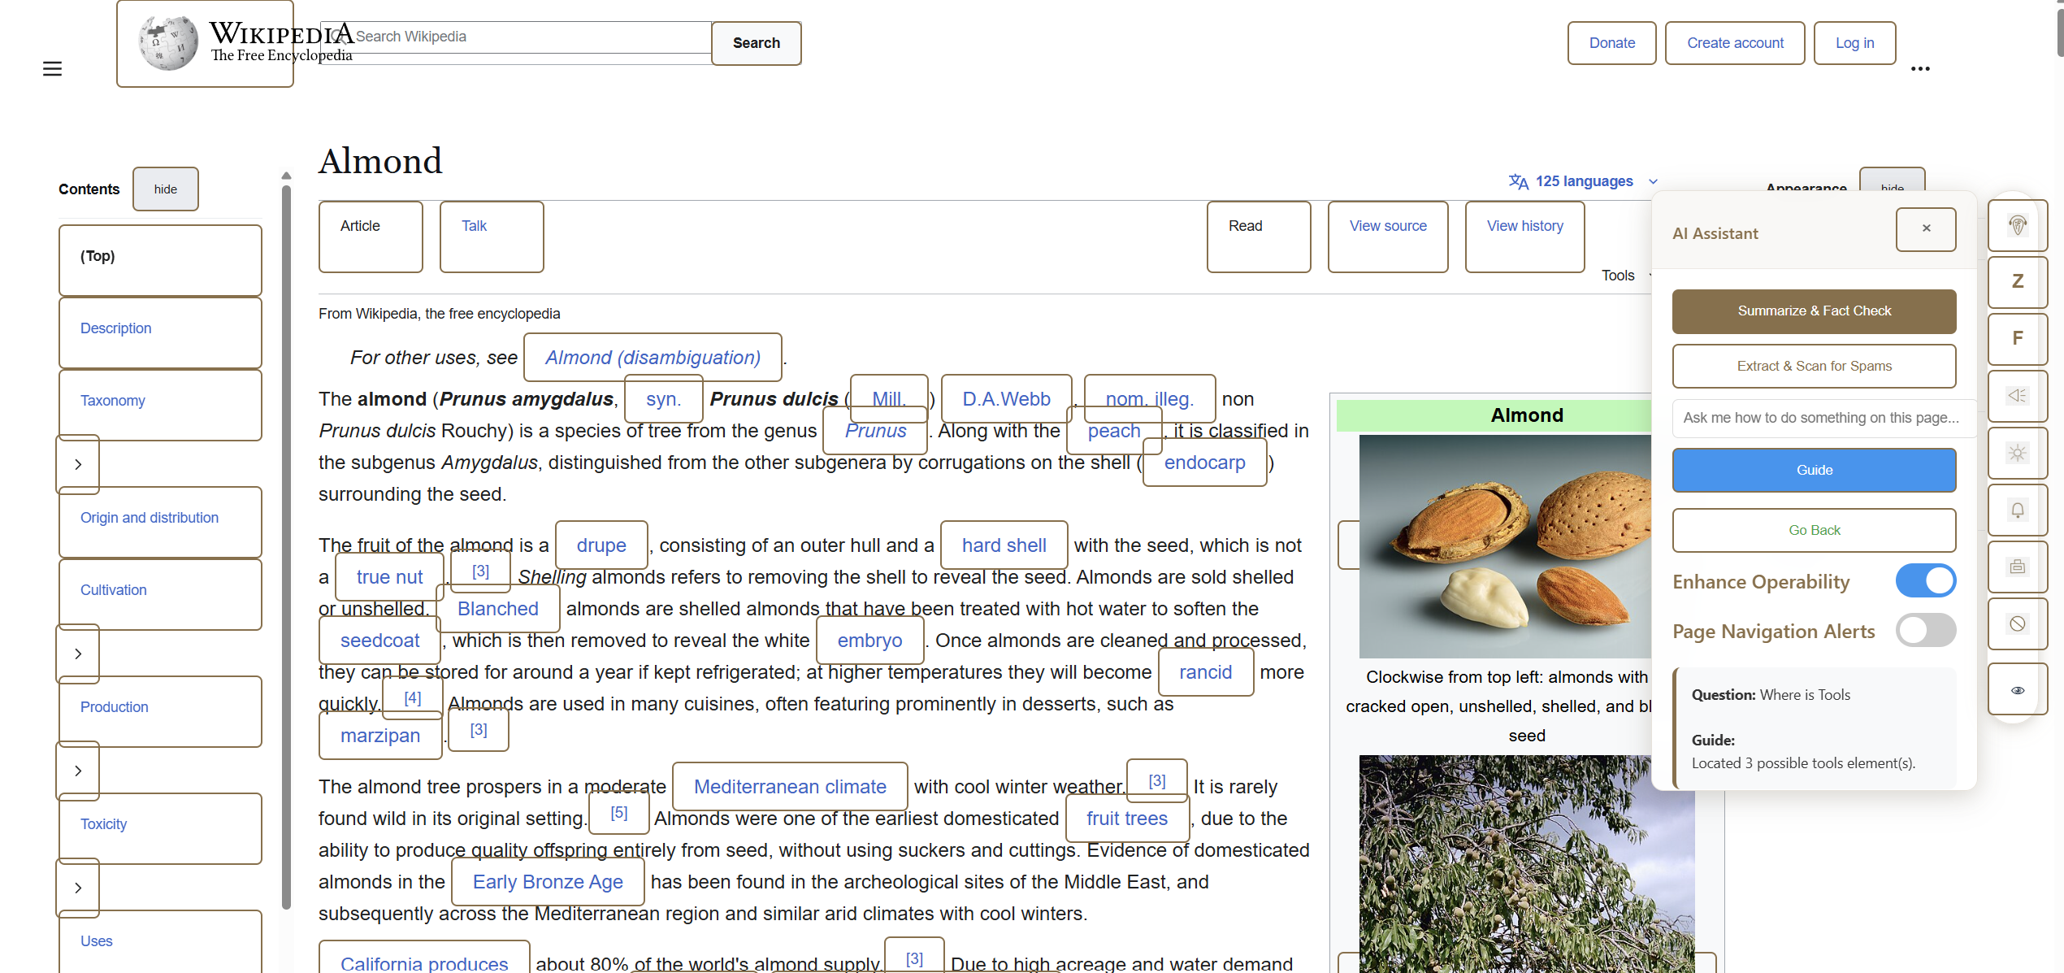Follow the Mediterranean climate link

789,786
